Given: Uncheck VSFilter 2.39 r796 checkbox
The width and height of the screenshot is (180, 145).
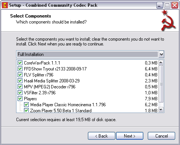Looking at the screenshot, I should [x=20, y=93].
